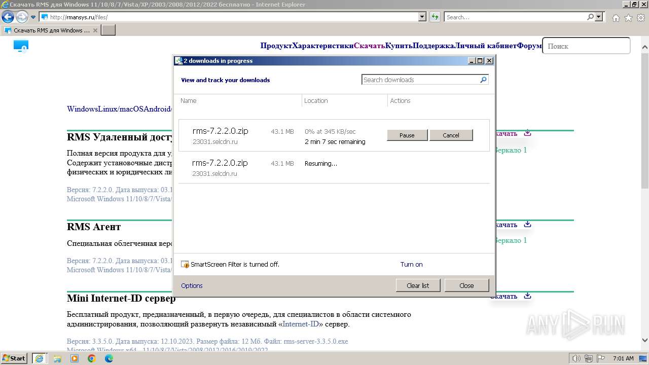Image resolution: width=649 pixels, height=365 pixels.
Task: Open the Личный кабинет menu link
Action: [x=486, y=46]
